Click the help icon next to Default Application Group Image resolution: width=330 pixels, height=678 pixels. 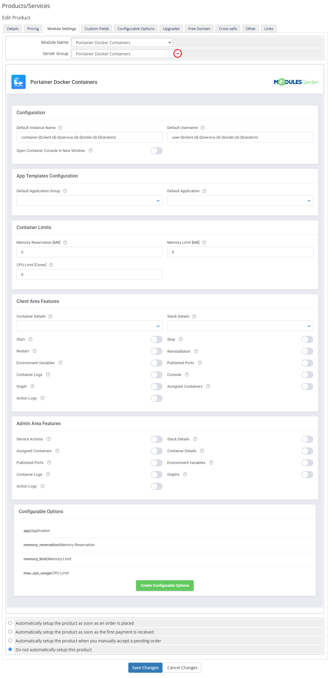coord(65,191)
